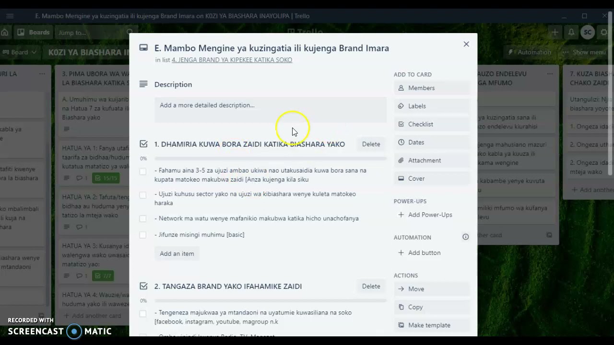Check the 'Fahamu aina 3-5 za ujuzi' item
The width and height of the screenshot is (614, 345).
click(x=143, y=171)
